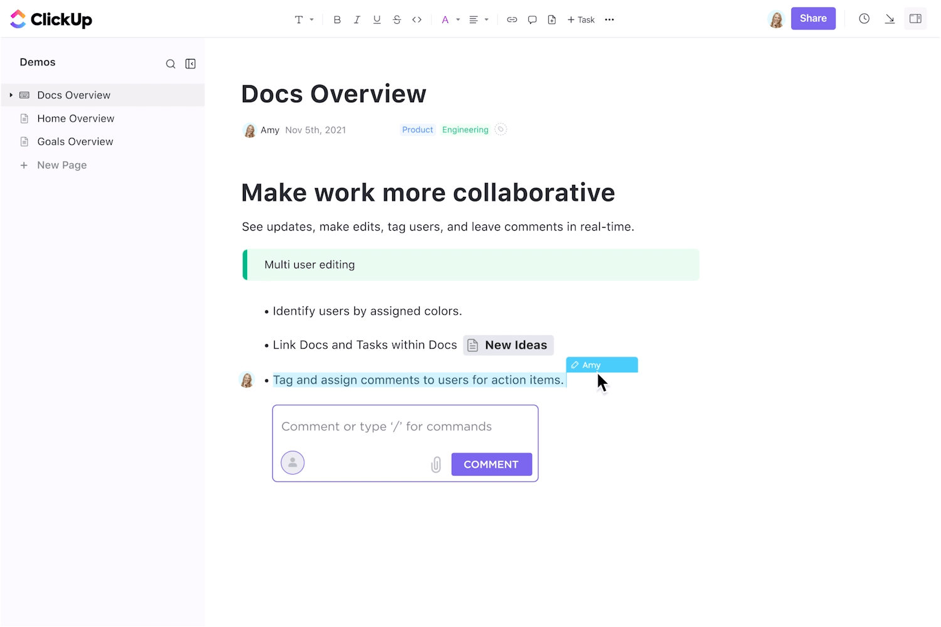Open document history with the clock icon

tap(864, 18)
